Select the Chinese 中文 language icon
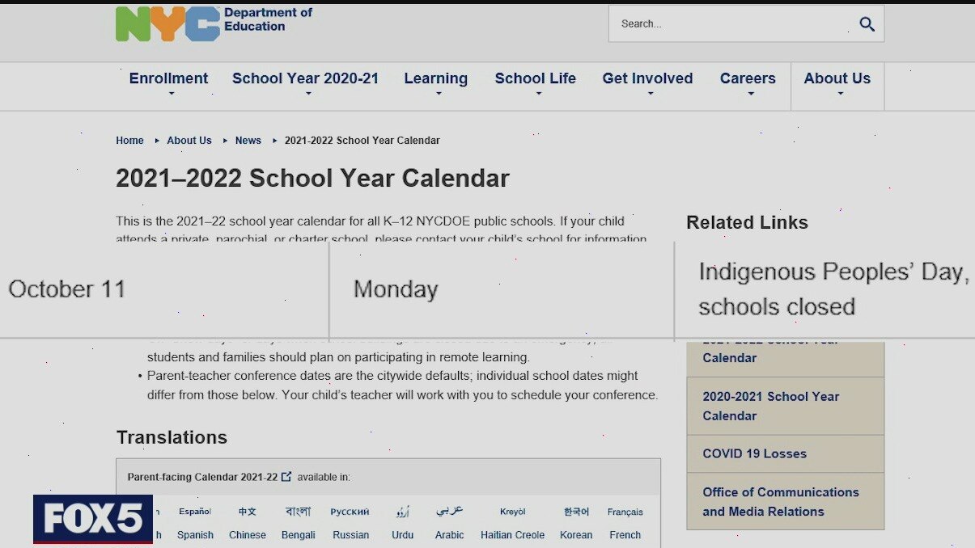The width and height of the screenshot is (975, 548). pos(247,512)
